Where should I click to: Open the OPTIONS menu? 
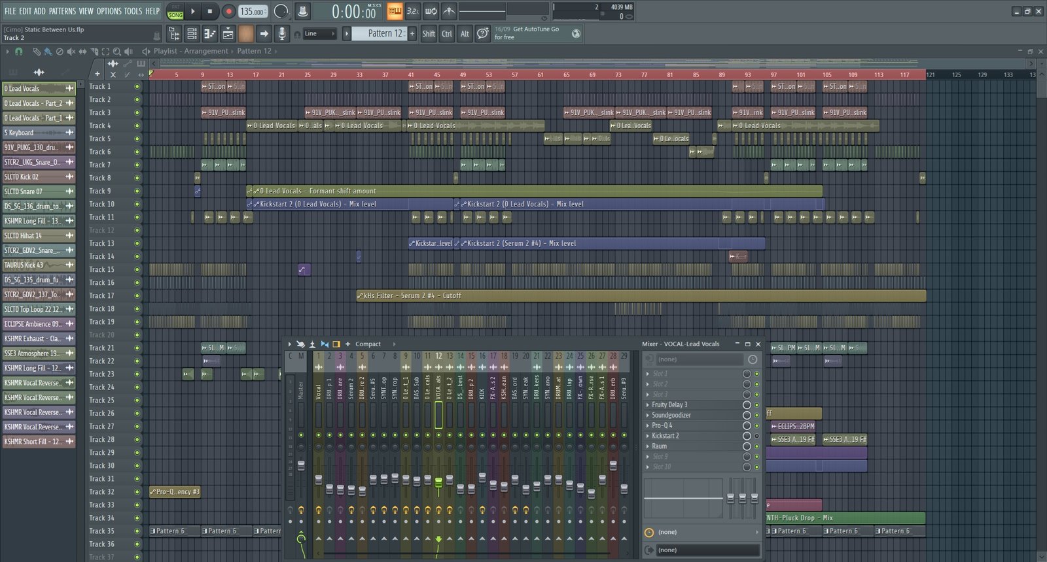109,11
